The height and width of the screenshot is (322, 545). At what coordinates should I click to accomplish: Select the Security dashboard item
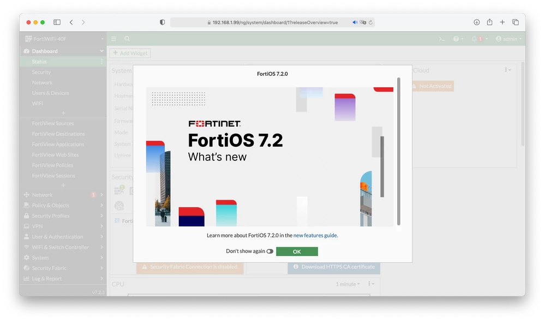pyautogui.click(x=41, y=72)
